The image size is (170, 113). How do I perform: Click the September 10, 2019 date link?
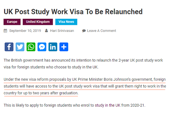click(x=25, y=31)
